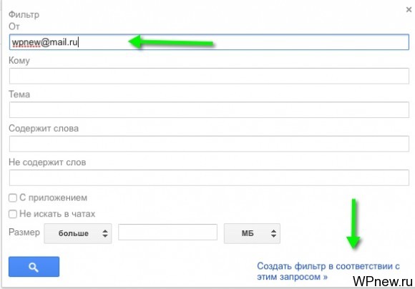This screenshot has width=415, height=289.
Task: Click the Не искать в чатах label text
Action: click(57, 214)
